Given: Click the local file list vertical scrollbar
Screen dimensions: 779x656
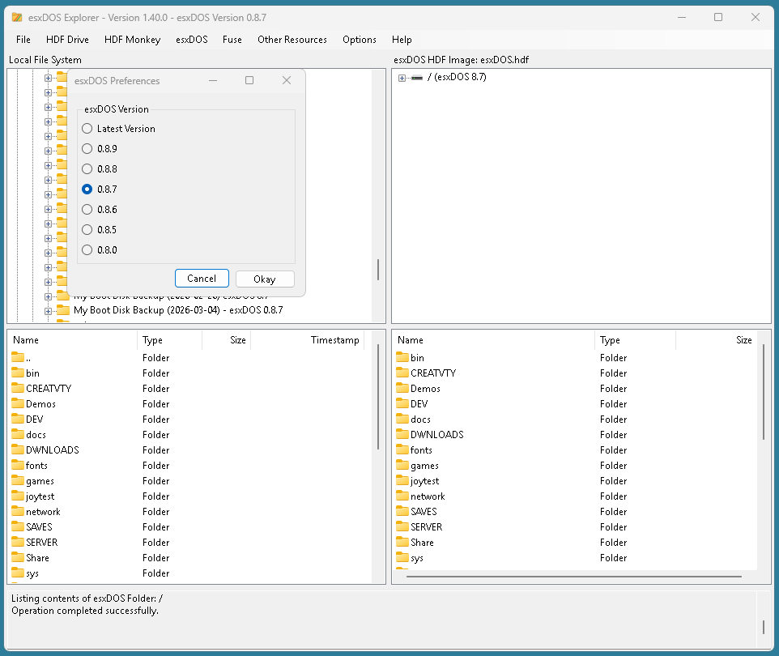Looking at the screenshot, I should [x=378, y=397].
